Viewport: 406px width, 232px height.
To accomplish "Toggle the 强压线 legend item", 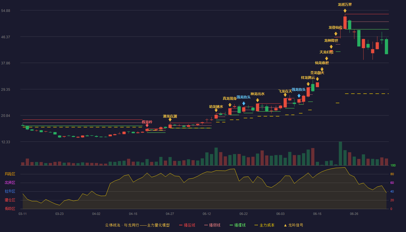I will click(x=187, y=225).
